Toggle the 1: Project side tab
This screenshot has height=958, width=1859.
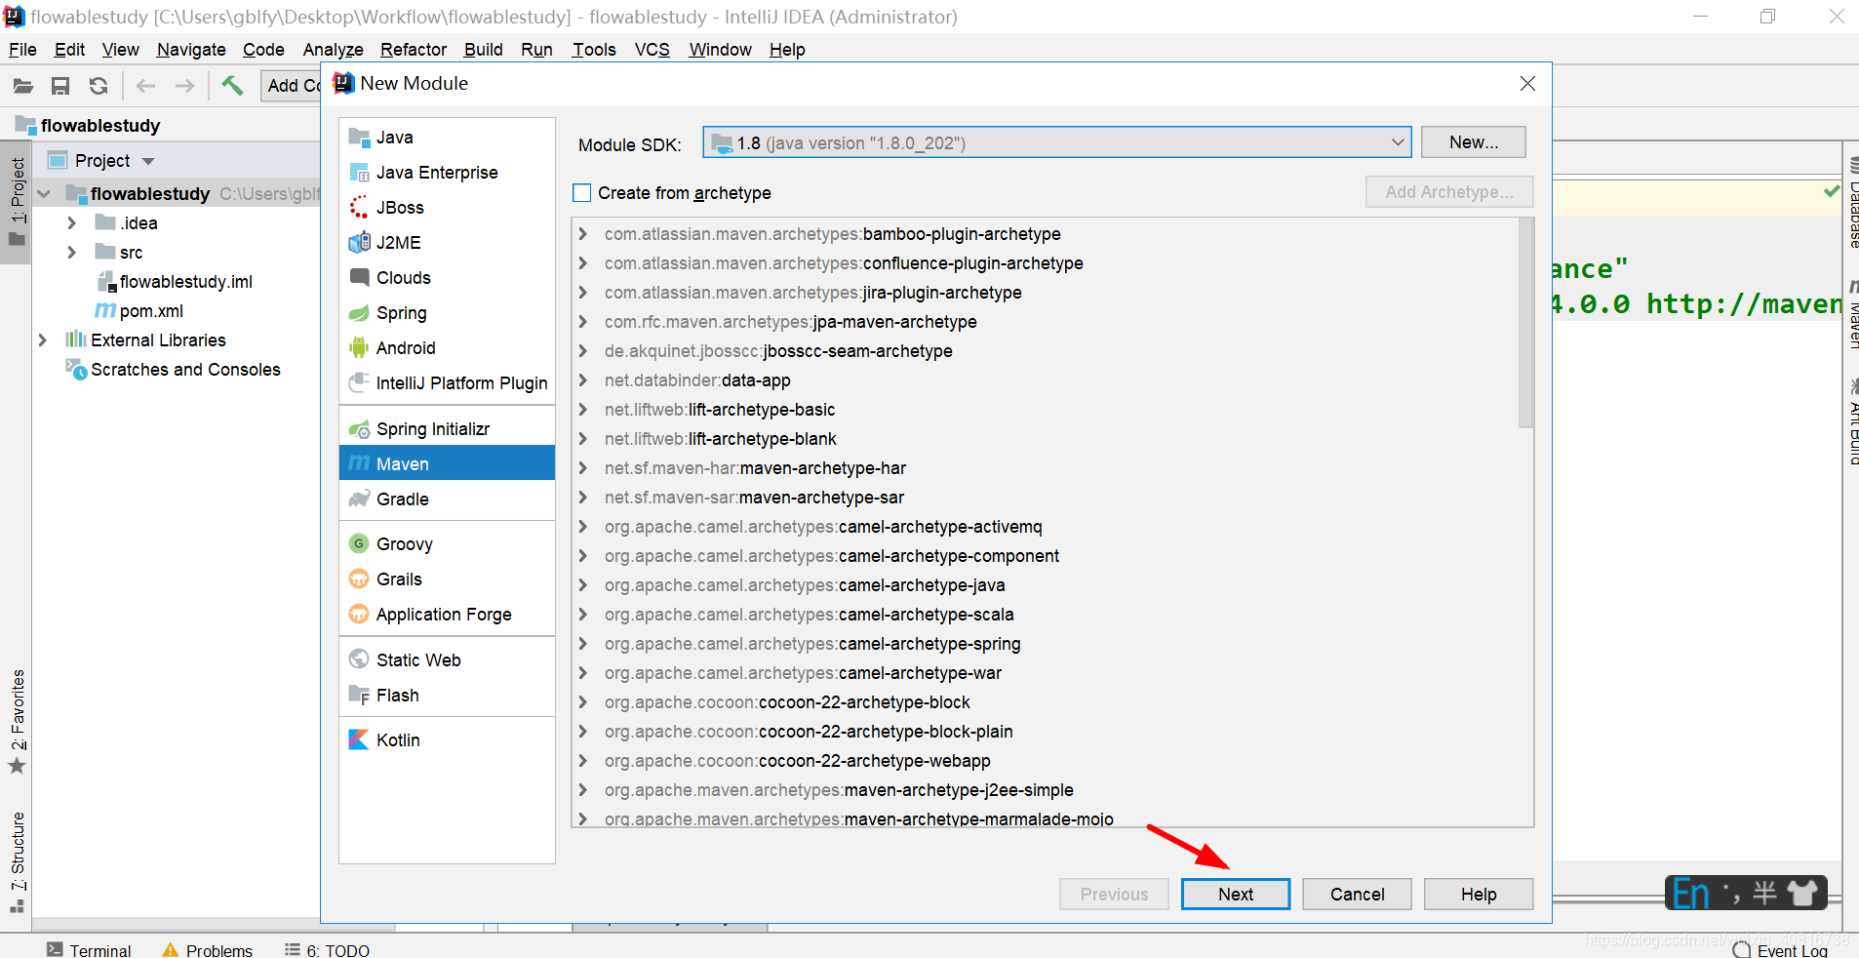coord(17,203)
